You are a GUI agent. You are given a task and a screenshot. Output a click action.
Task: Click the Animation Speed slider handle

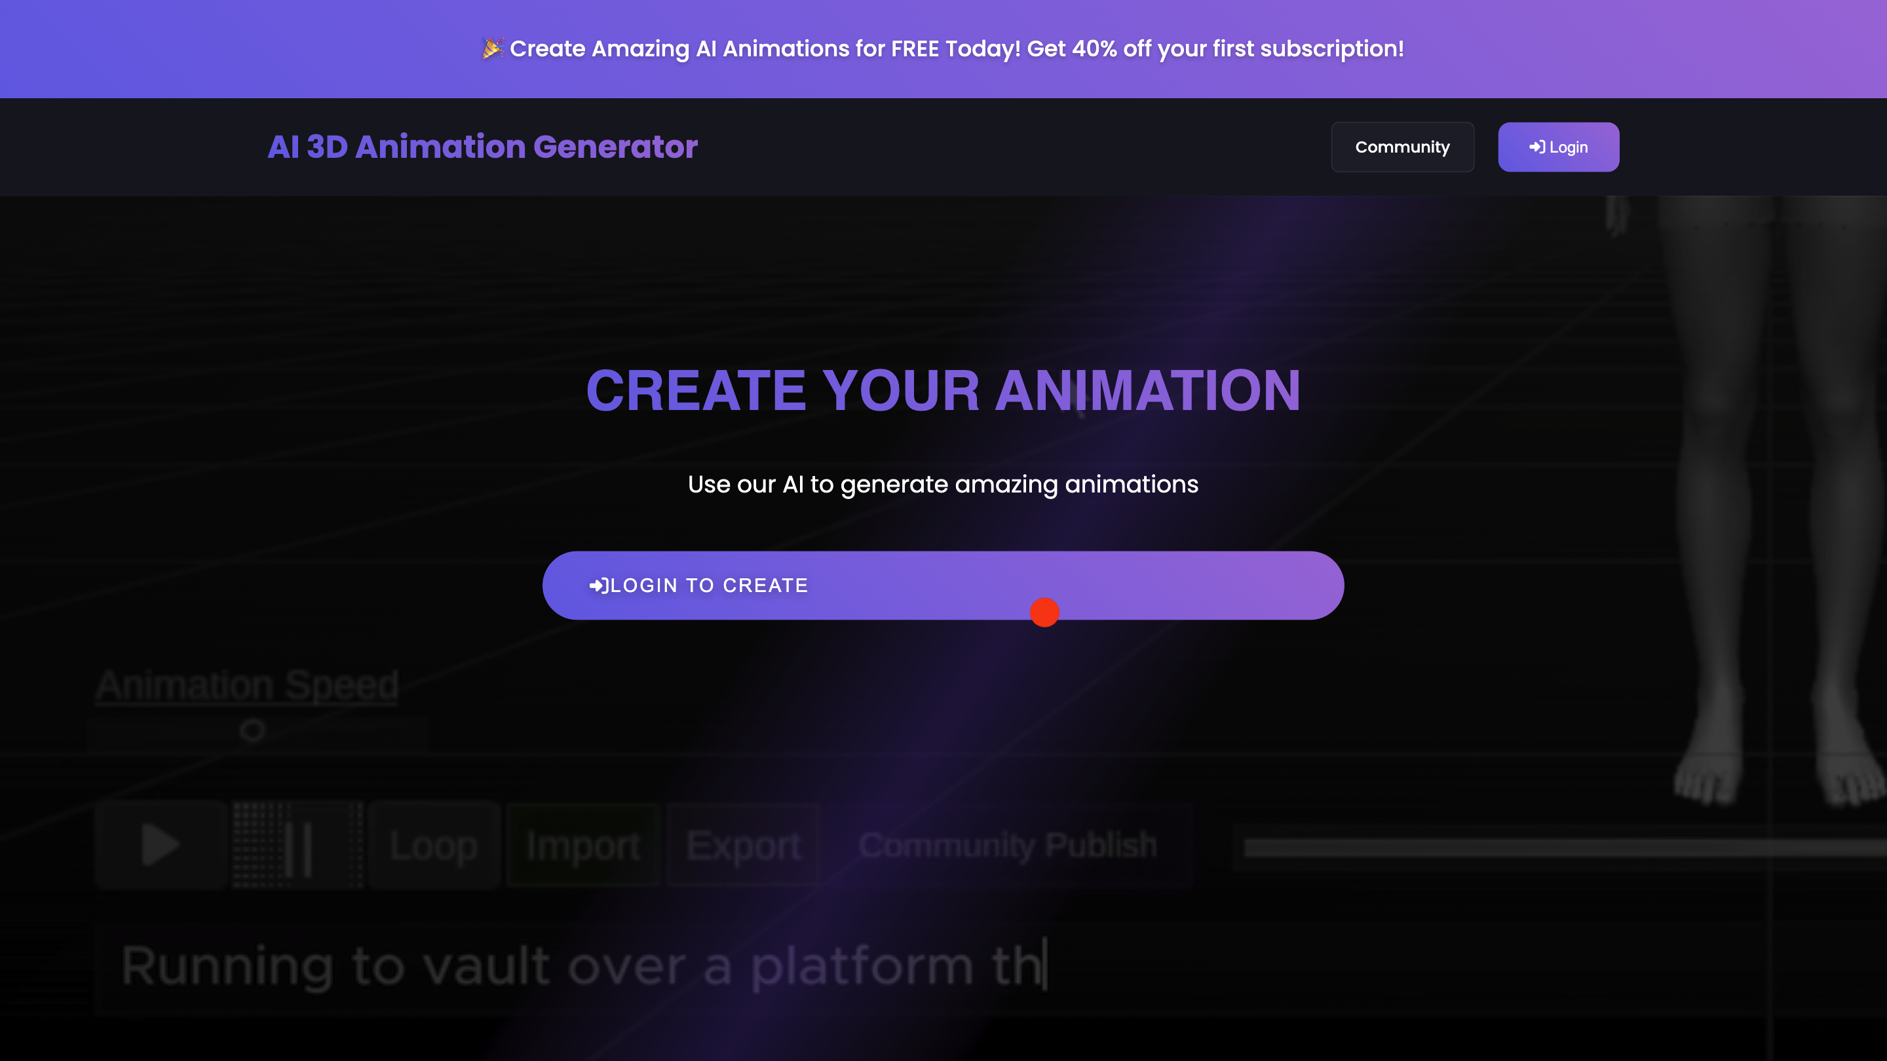[x=252, y=730]
